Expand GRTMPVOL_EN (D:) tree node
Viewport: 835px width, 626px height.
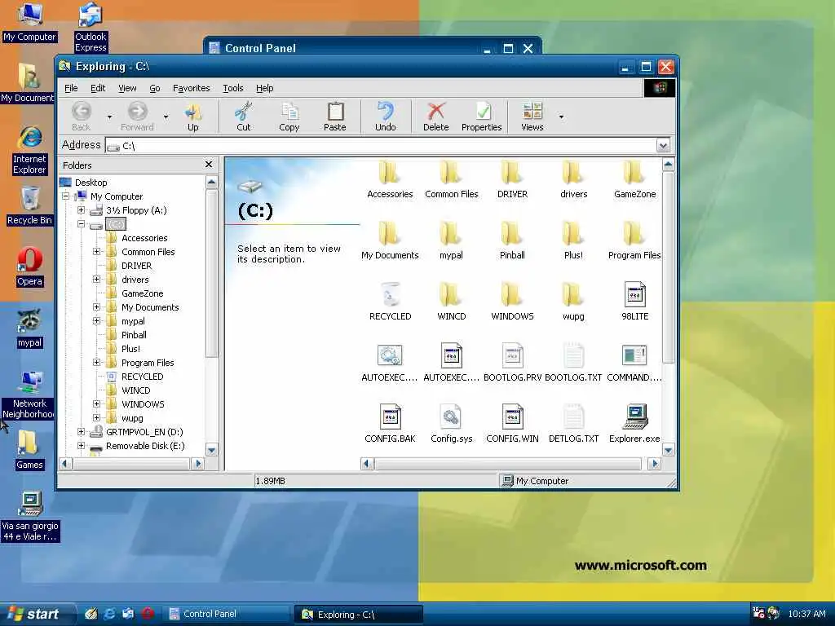(x=81, y=432)
